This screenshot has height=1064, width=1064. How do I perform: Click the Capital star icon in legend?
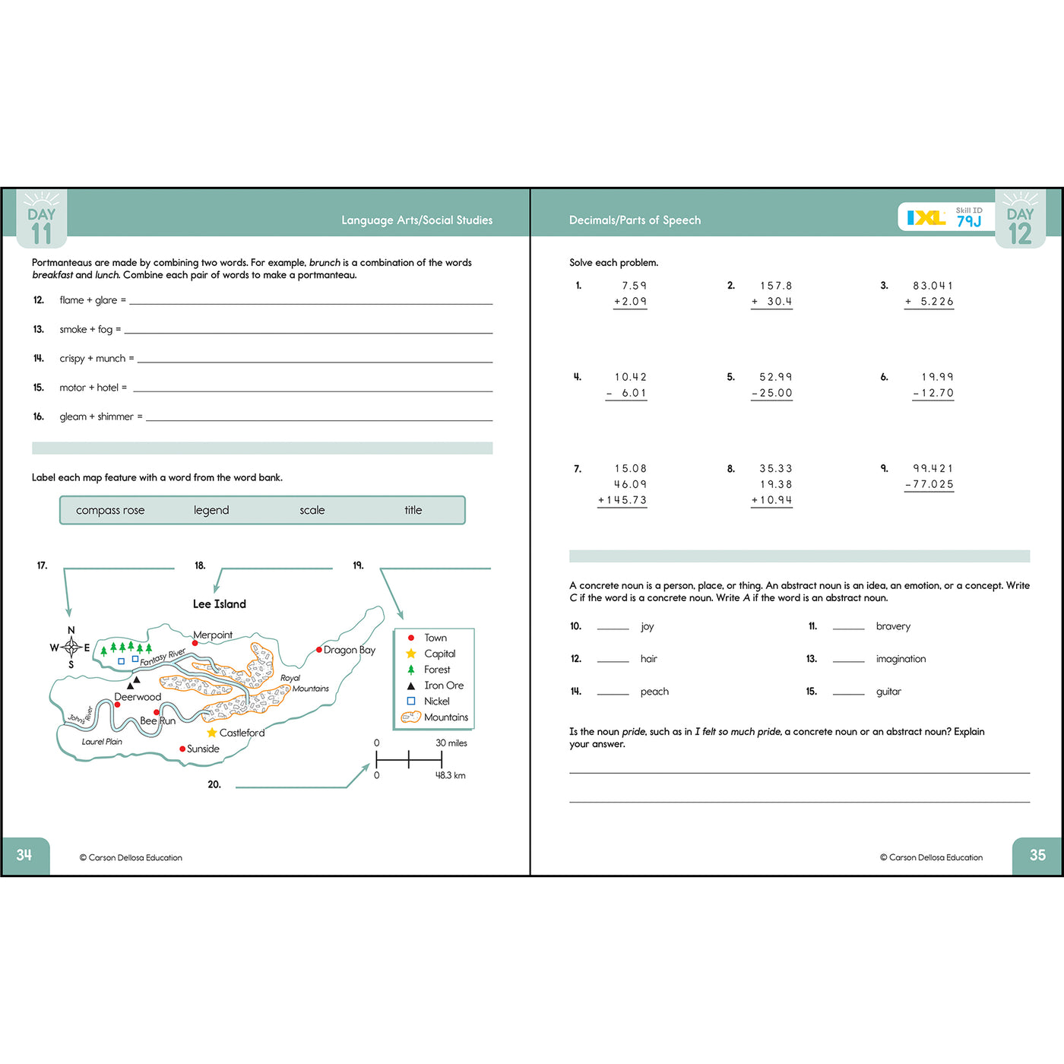[411, 654]
